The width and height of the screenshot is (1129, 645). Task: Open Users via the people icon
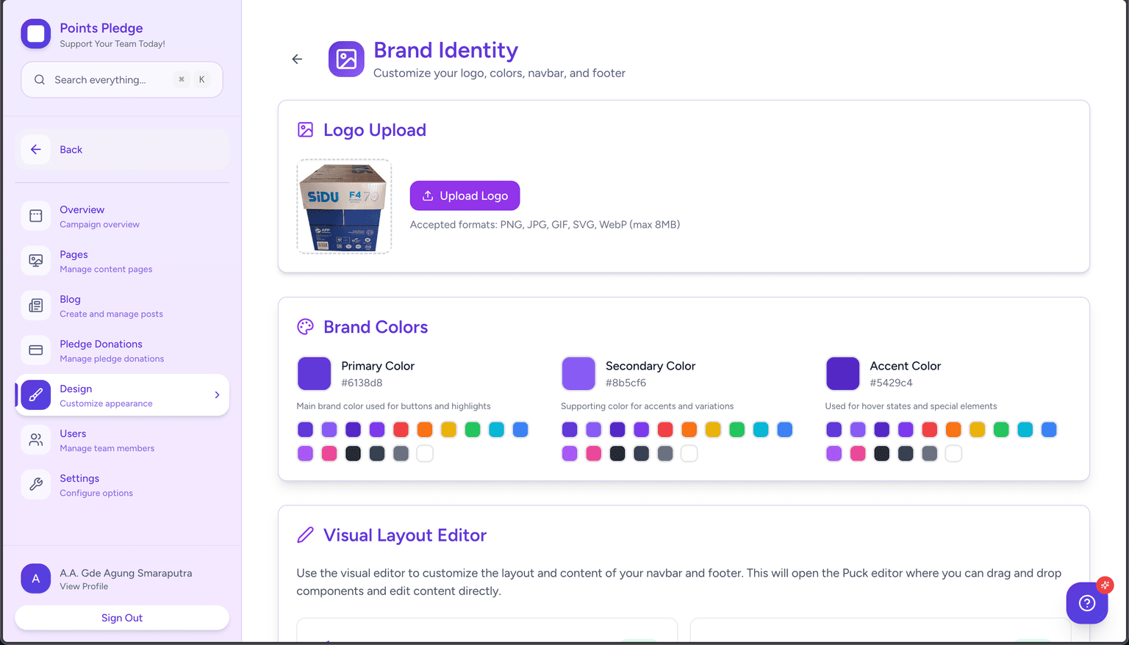36,440
